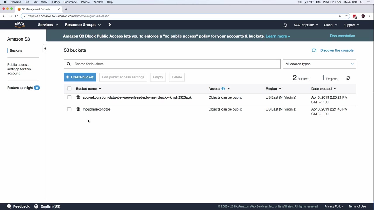This screenshot has height=210, width=374.
Task: Open the mbudmrekphotos bucket link
Action: (x=96, y=109)
